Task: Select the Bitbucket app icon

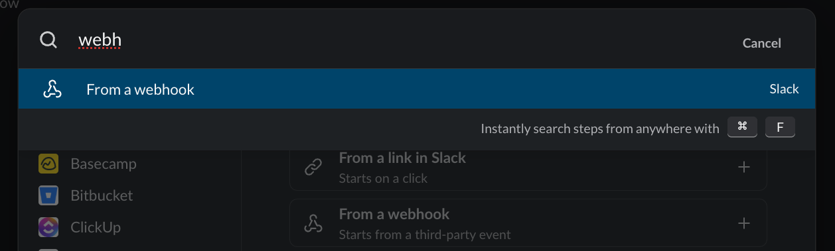Action: 48,195
